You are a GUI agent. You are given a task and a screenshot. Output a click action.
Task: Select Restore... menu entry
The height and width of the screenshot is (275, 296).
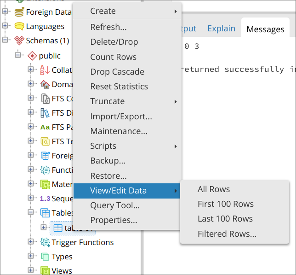127,176
